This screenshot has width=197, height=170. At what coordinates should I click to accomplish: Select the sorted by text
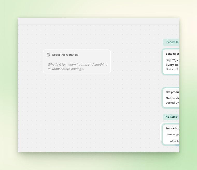[x=172, y=103]
